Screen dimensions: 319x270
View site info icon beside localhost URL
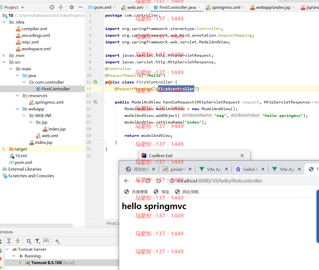pyautogui.click(x=172, y=181)
